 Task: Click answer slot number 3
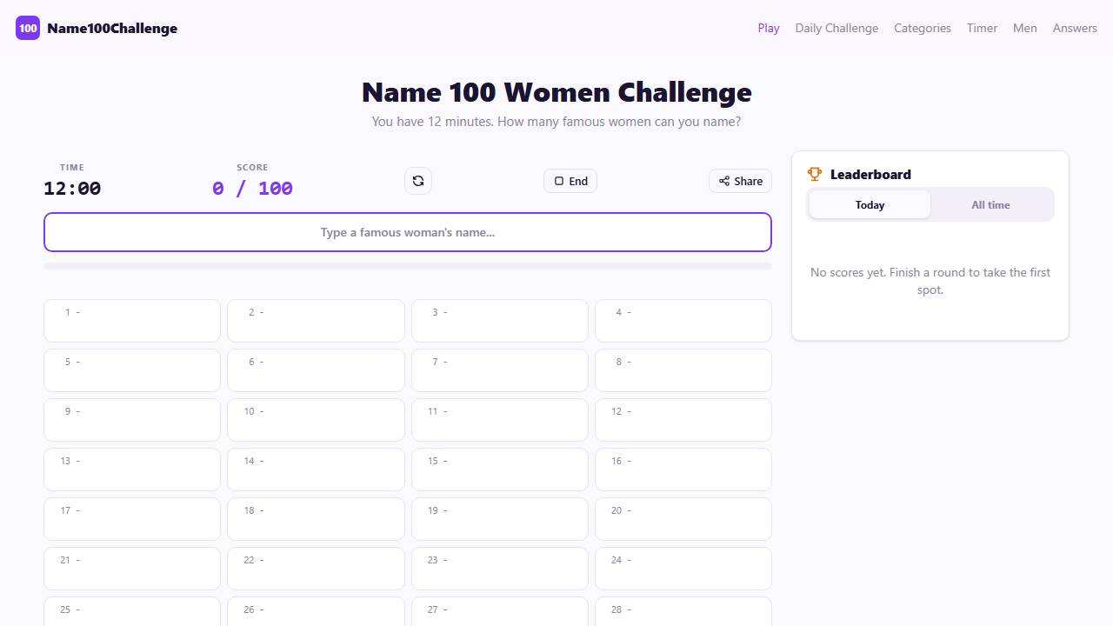(x=500, y=321)
